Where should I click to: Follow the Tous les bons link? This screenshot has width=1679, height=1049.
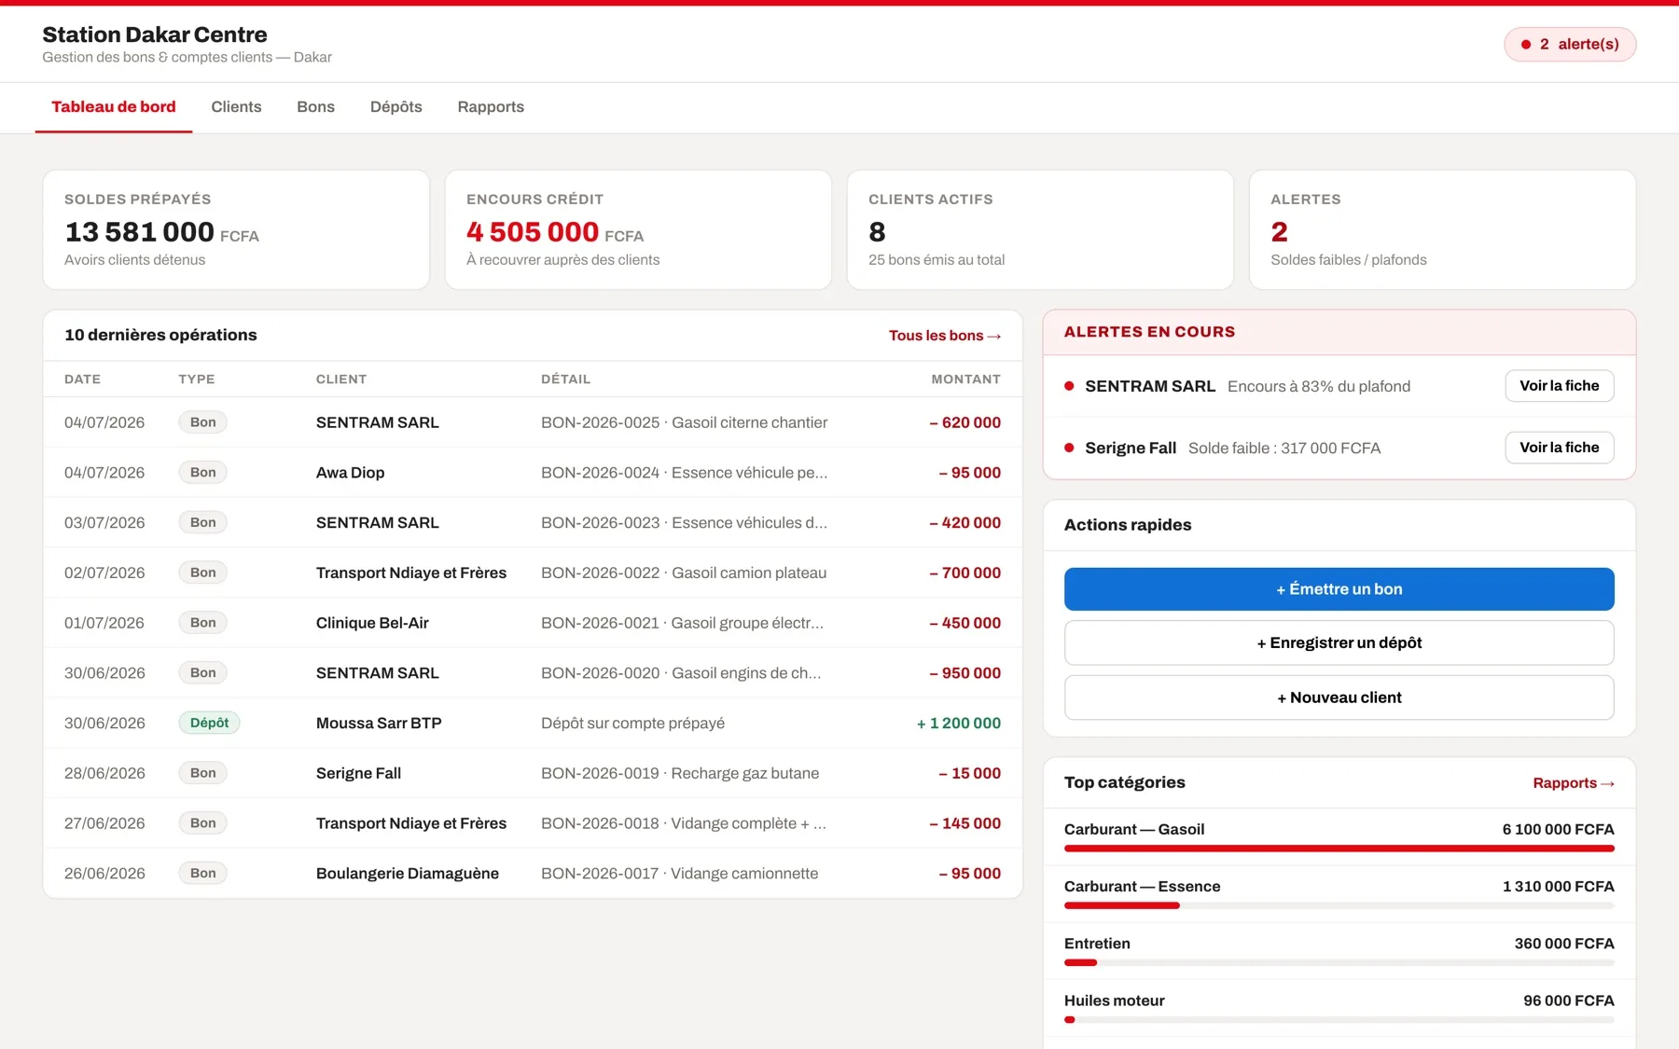[944, 336]
